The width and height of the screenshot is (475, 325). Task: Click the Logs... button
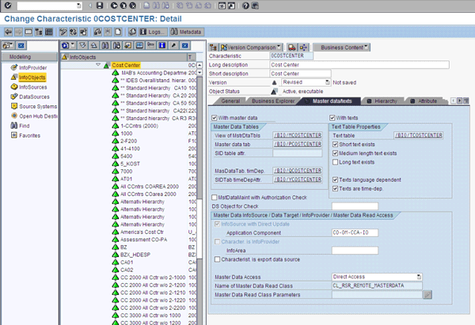tap(153, 32)
